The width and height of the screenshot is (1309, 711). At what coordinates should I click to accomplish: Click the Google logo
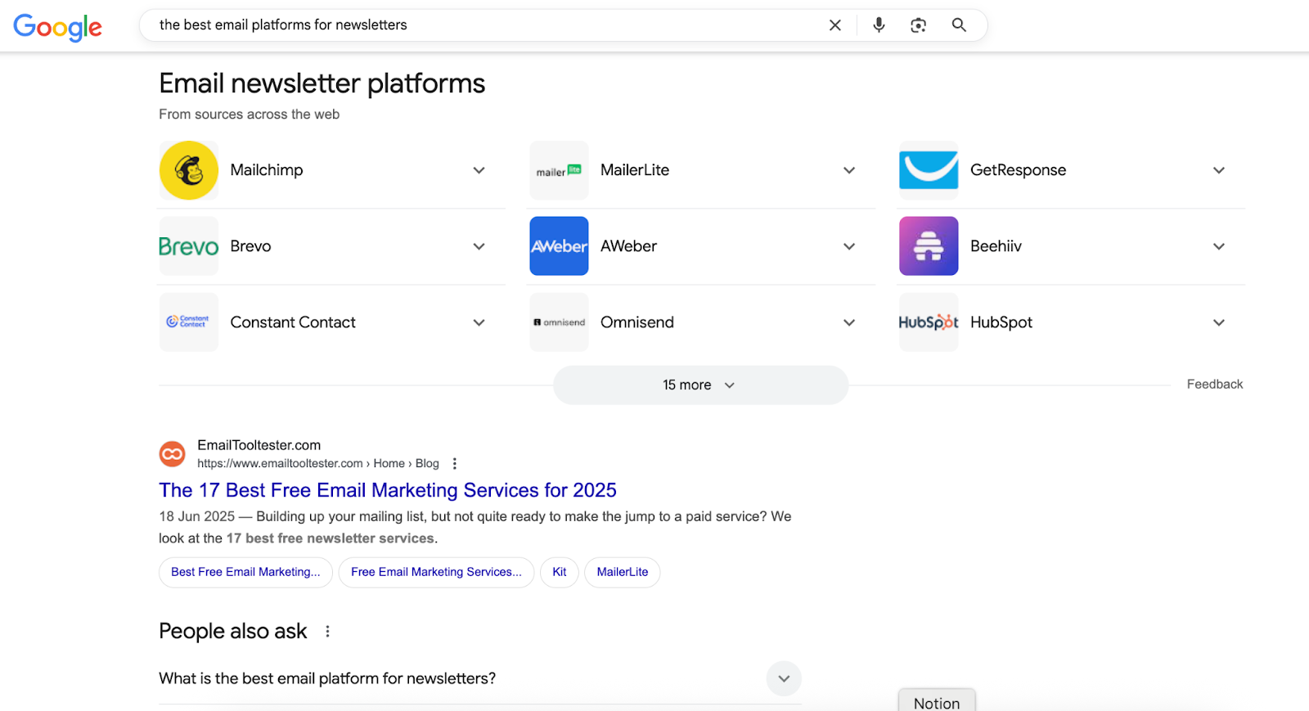click(57, 27)
